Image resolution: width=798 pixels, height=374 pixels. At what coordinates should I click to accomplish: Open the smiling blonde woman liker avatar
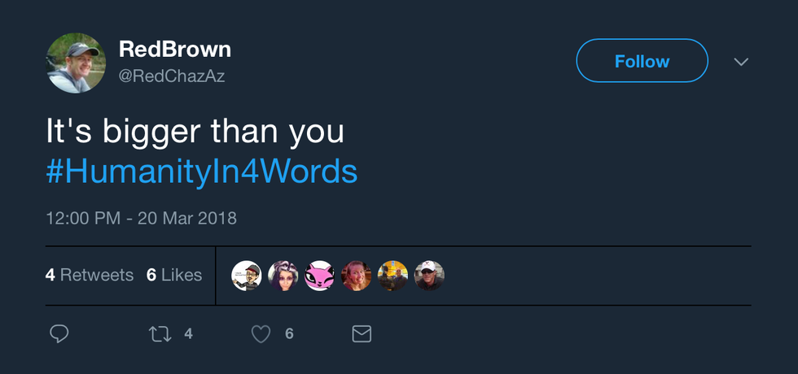pyautogui.click(x=356, y=276)
